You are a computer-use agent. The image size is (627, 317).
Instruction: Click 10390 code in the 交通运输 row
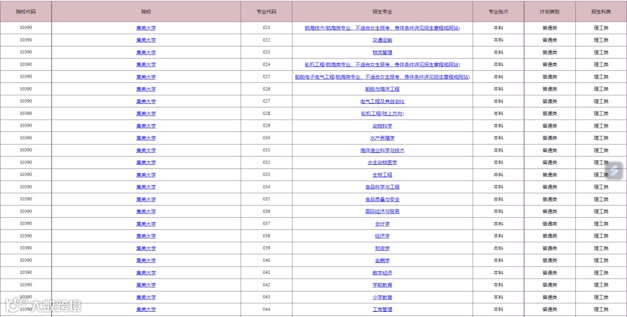[x=26, y=40]
